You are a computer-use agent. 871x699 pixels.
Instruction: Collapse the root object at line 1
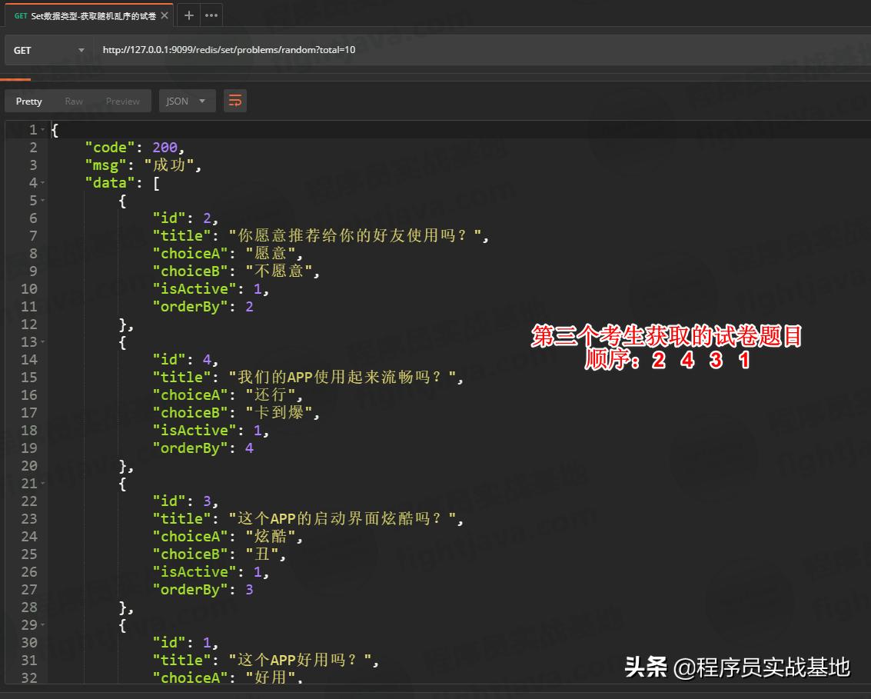pos(43,130)
